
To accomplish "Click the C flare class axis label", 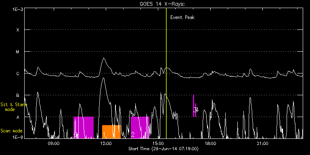I will pos(18,73).
